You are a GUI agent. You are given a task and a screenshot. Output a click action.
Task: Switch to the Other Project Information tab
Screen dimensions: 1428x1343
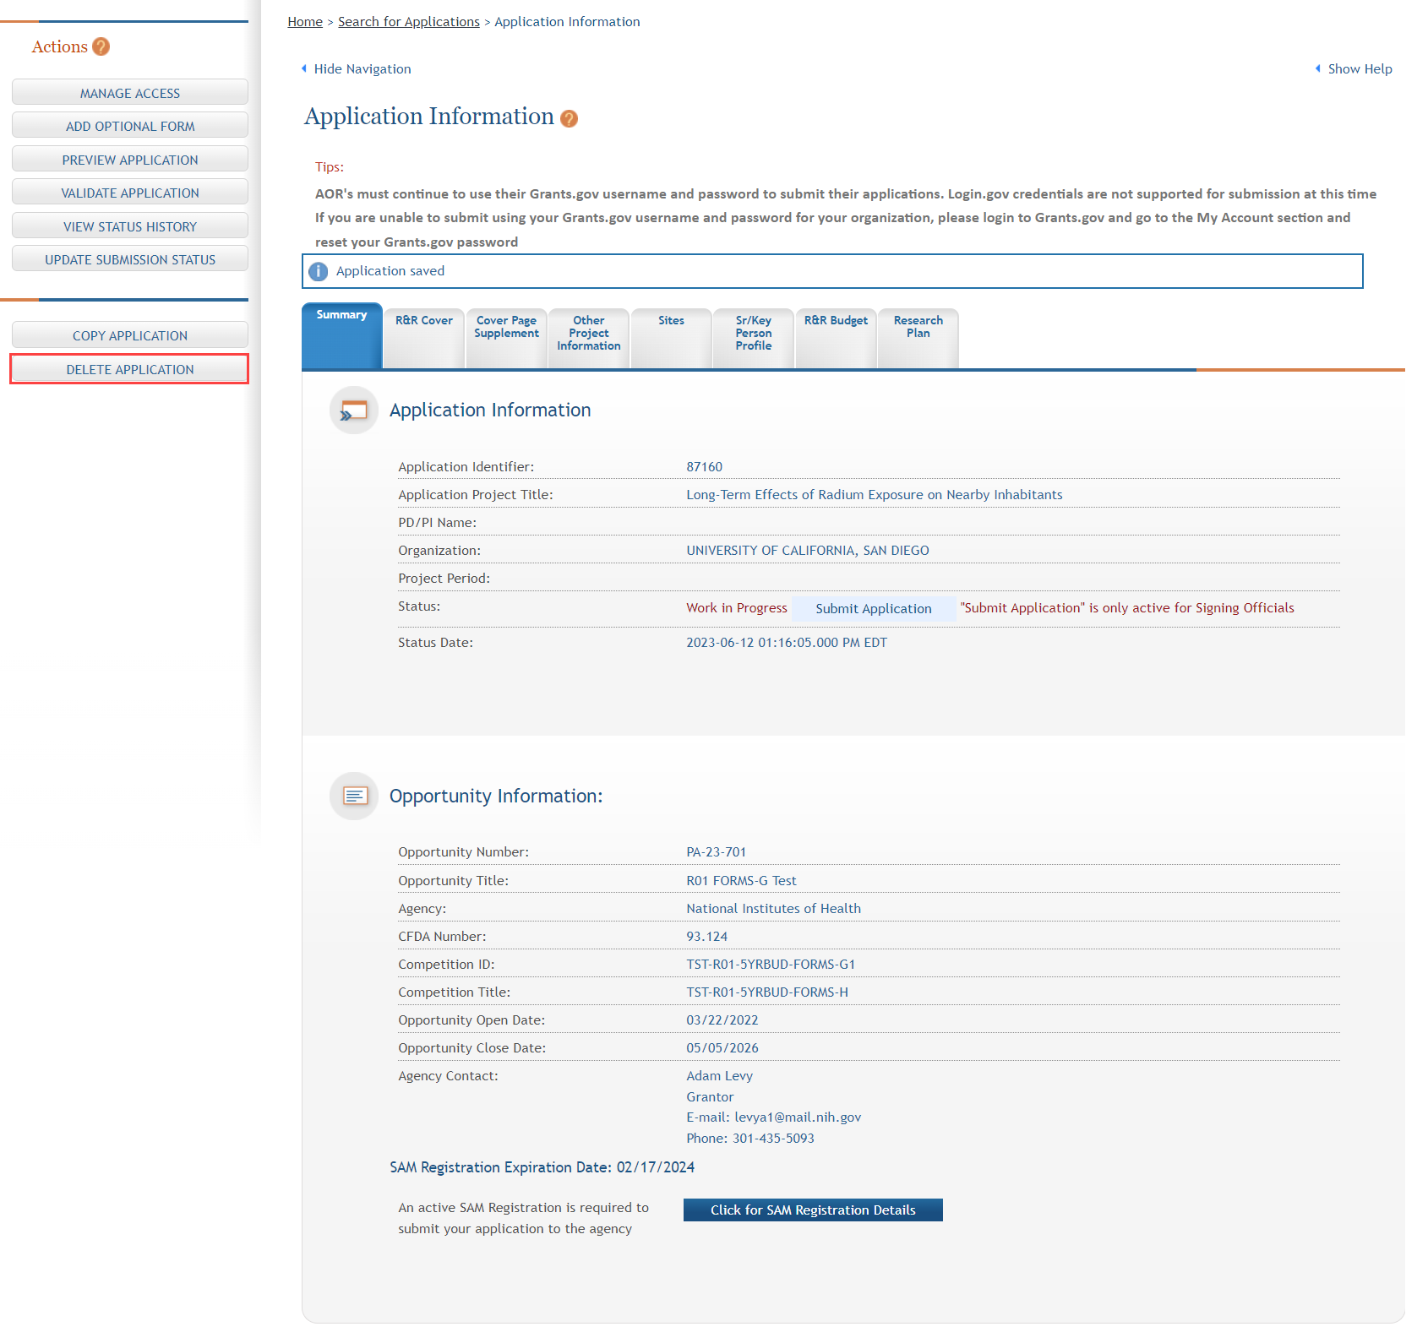point(588,333)
